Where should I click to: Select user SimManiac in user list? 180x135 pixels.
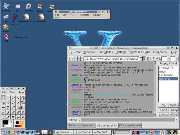[168, 75]
